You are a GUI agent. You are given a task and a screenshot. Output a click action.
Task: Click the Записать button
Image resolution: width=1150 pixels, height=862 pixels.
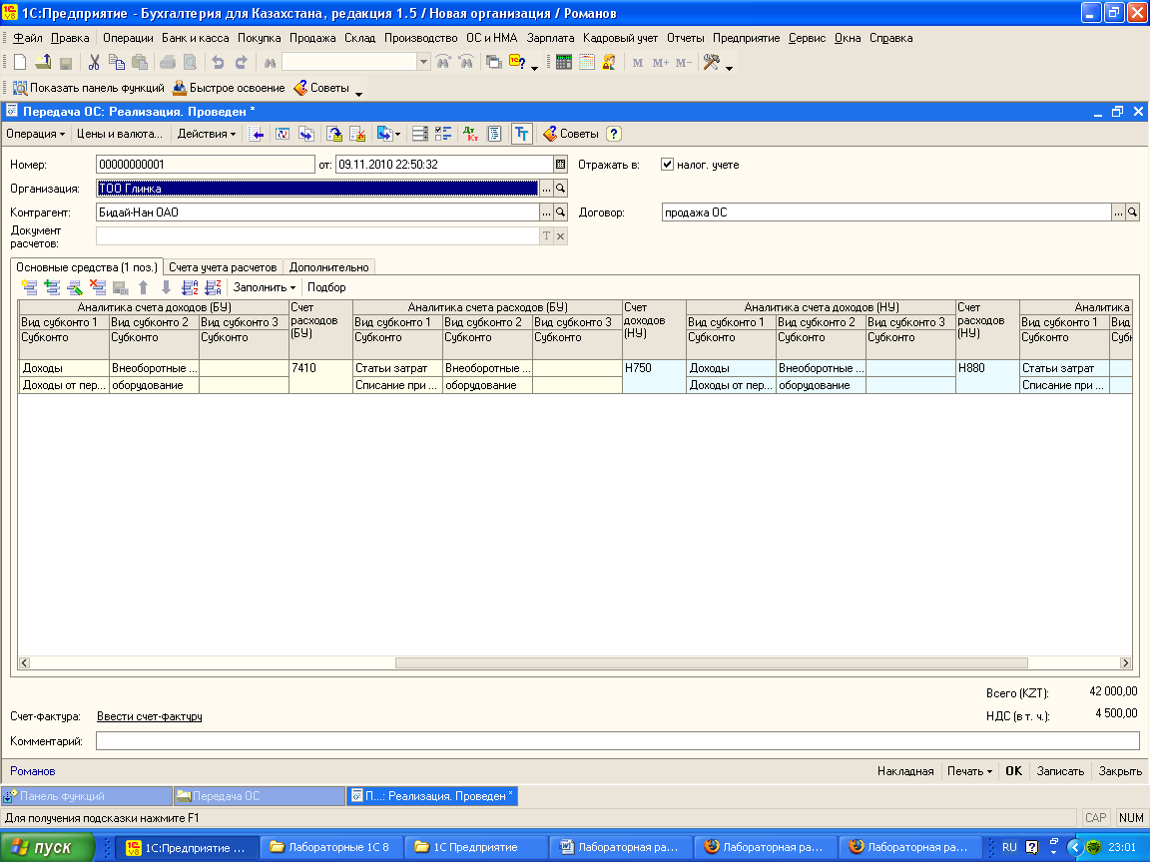(1060, 771)
